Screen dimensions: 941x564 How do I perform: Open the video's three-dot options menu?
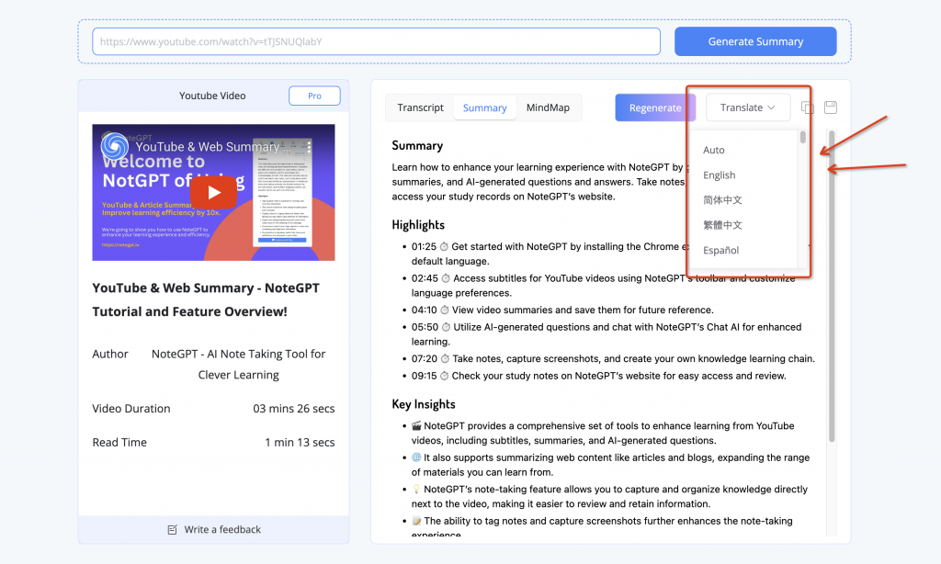(309, 147)
